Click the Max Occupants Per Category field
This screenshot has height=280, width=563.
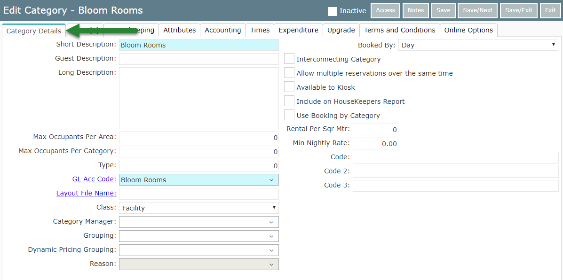[x=198, y=151]
